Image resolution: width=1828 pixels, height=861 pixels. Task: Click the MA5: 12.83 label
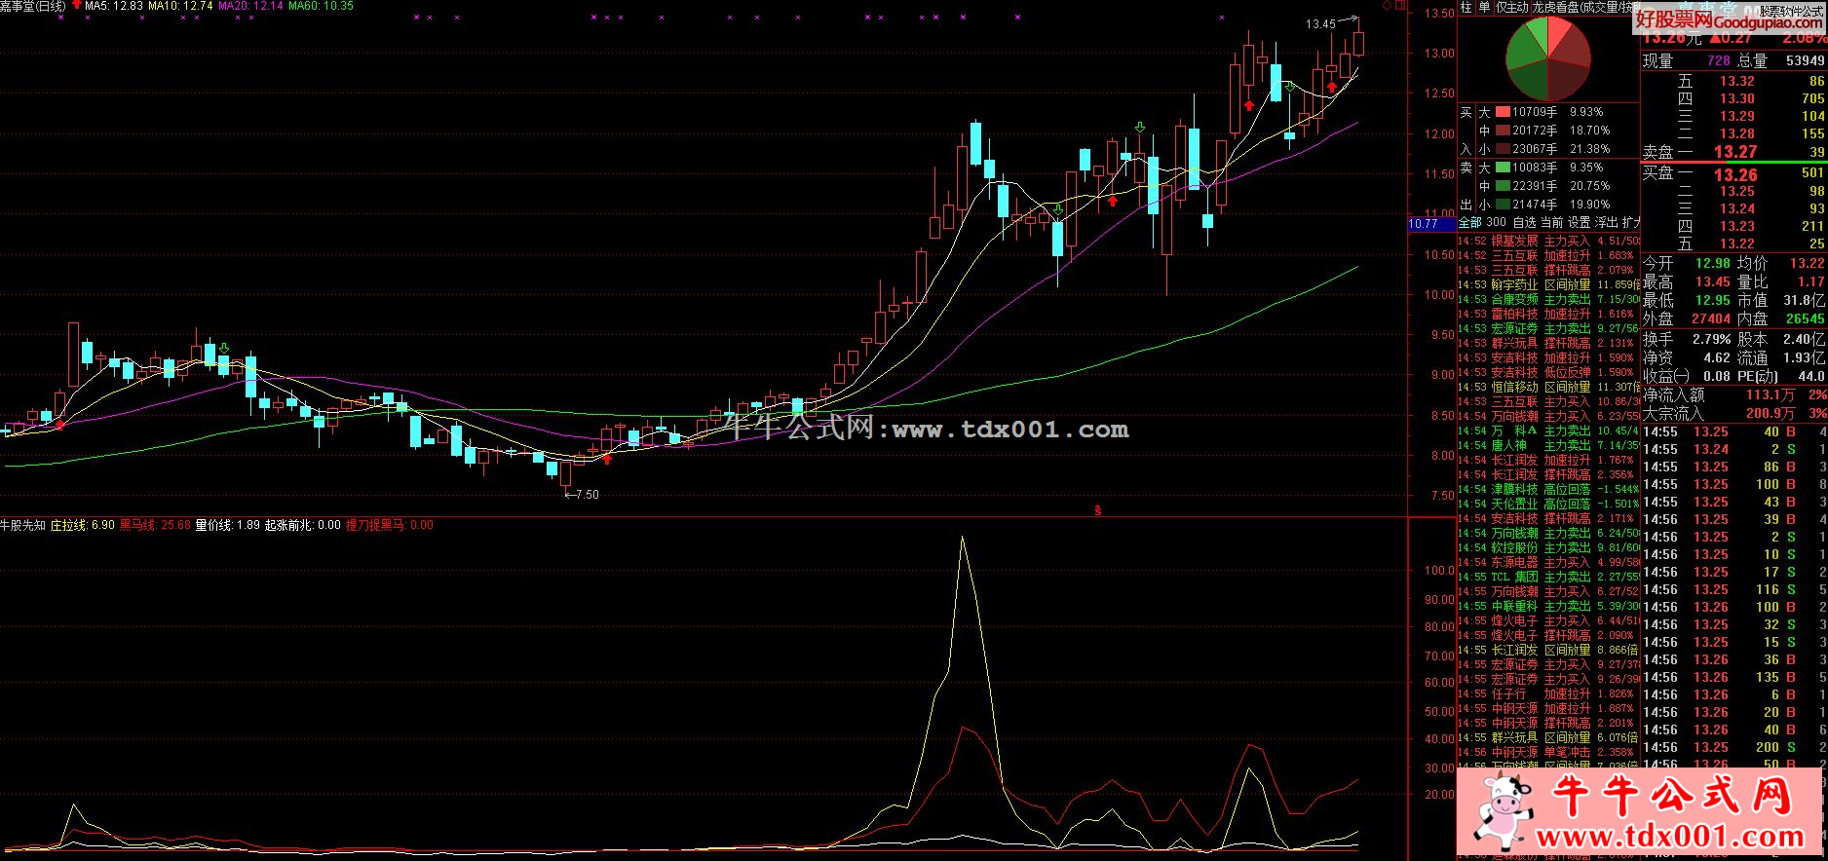click(114, 6)
